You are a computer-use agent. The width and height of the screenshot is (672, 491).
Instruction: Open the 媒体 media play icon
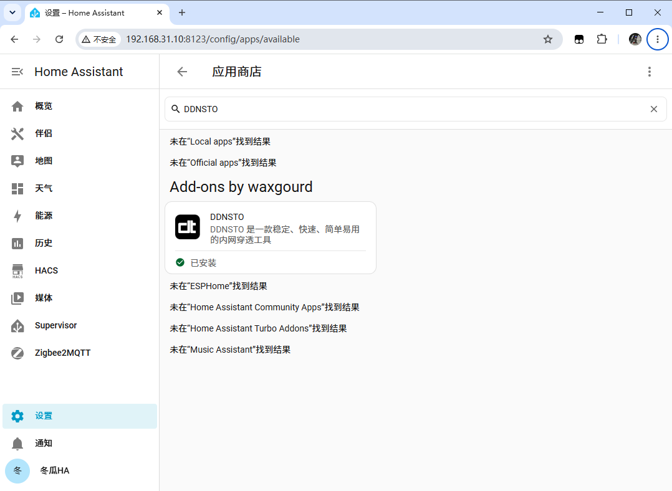tap(17, 298)
